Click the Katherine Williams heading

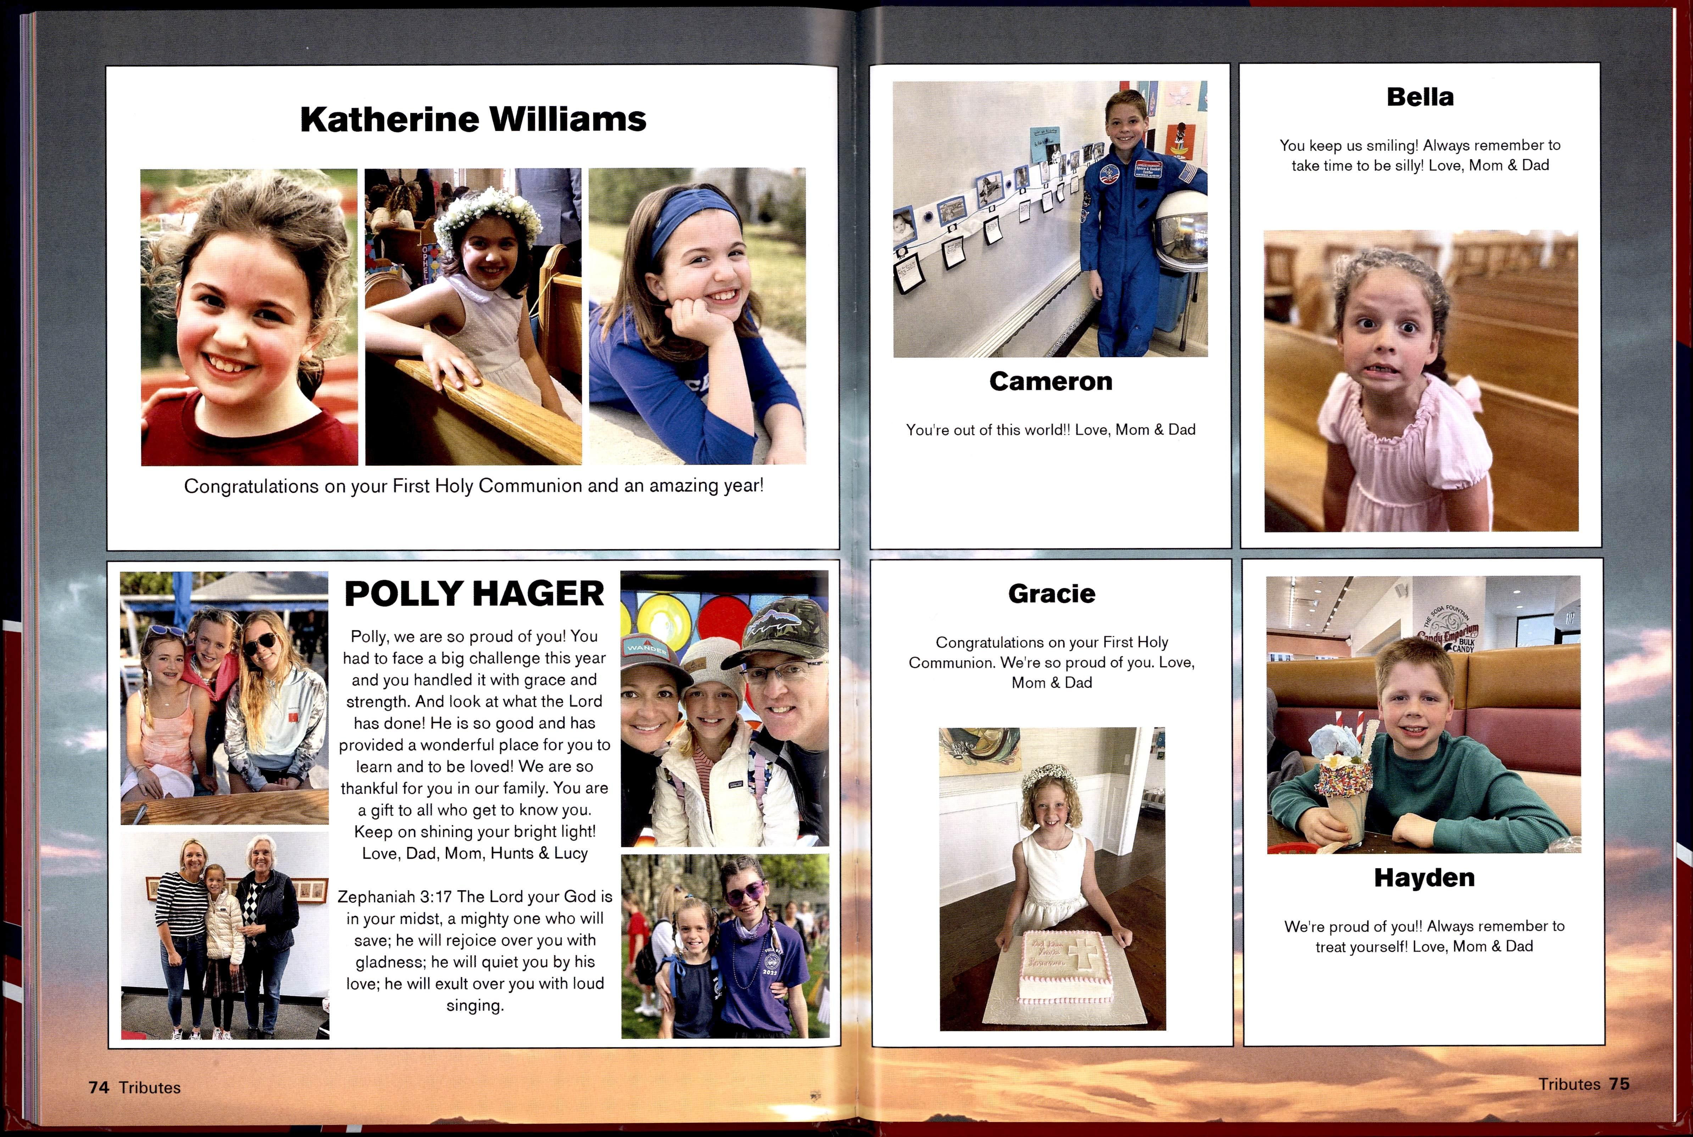coord(473,119)
